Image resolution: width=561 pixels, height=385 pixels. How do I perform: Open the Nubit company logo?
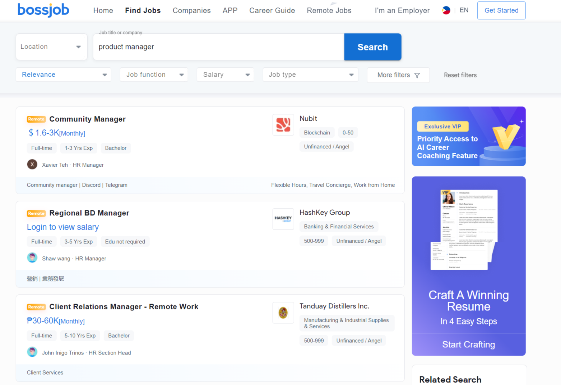[x=283, y=125]
